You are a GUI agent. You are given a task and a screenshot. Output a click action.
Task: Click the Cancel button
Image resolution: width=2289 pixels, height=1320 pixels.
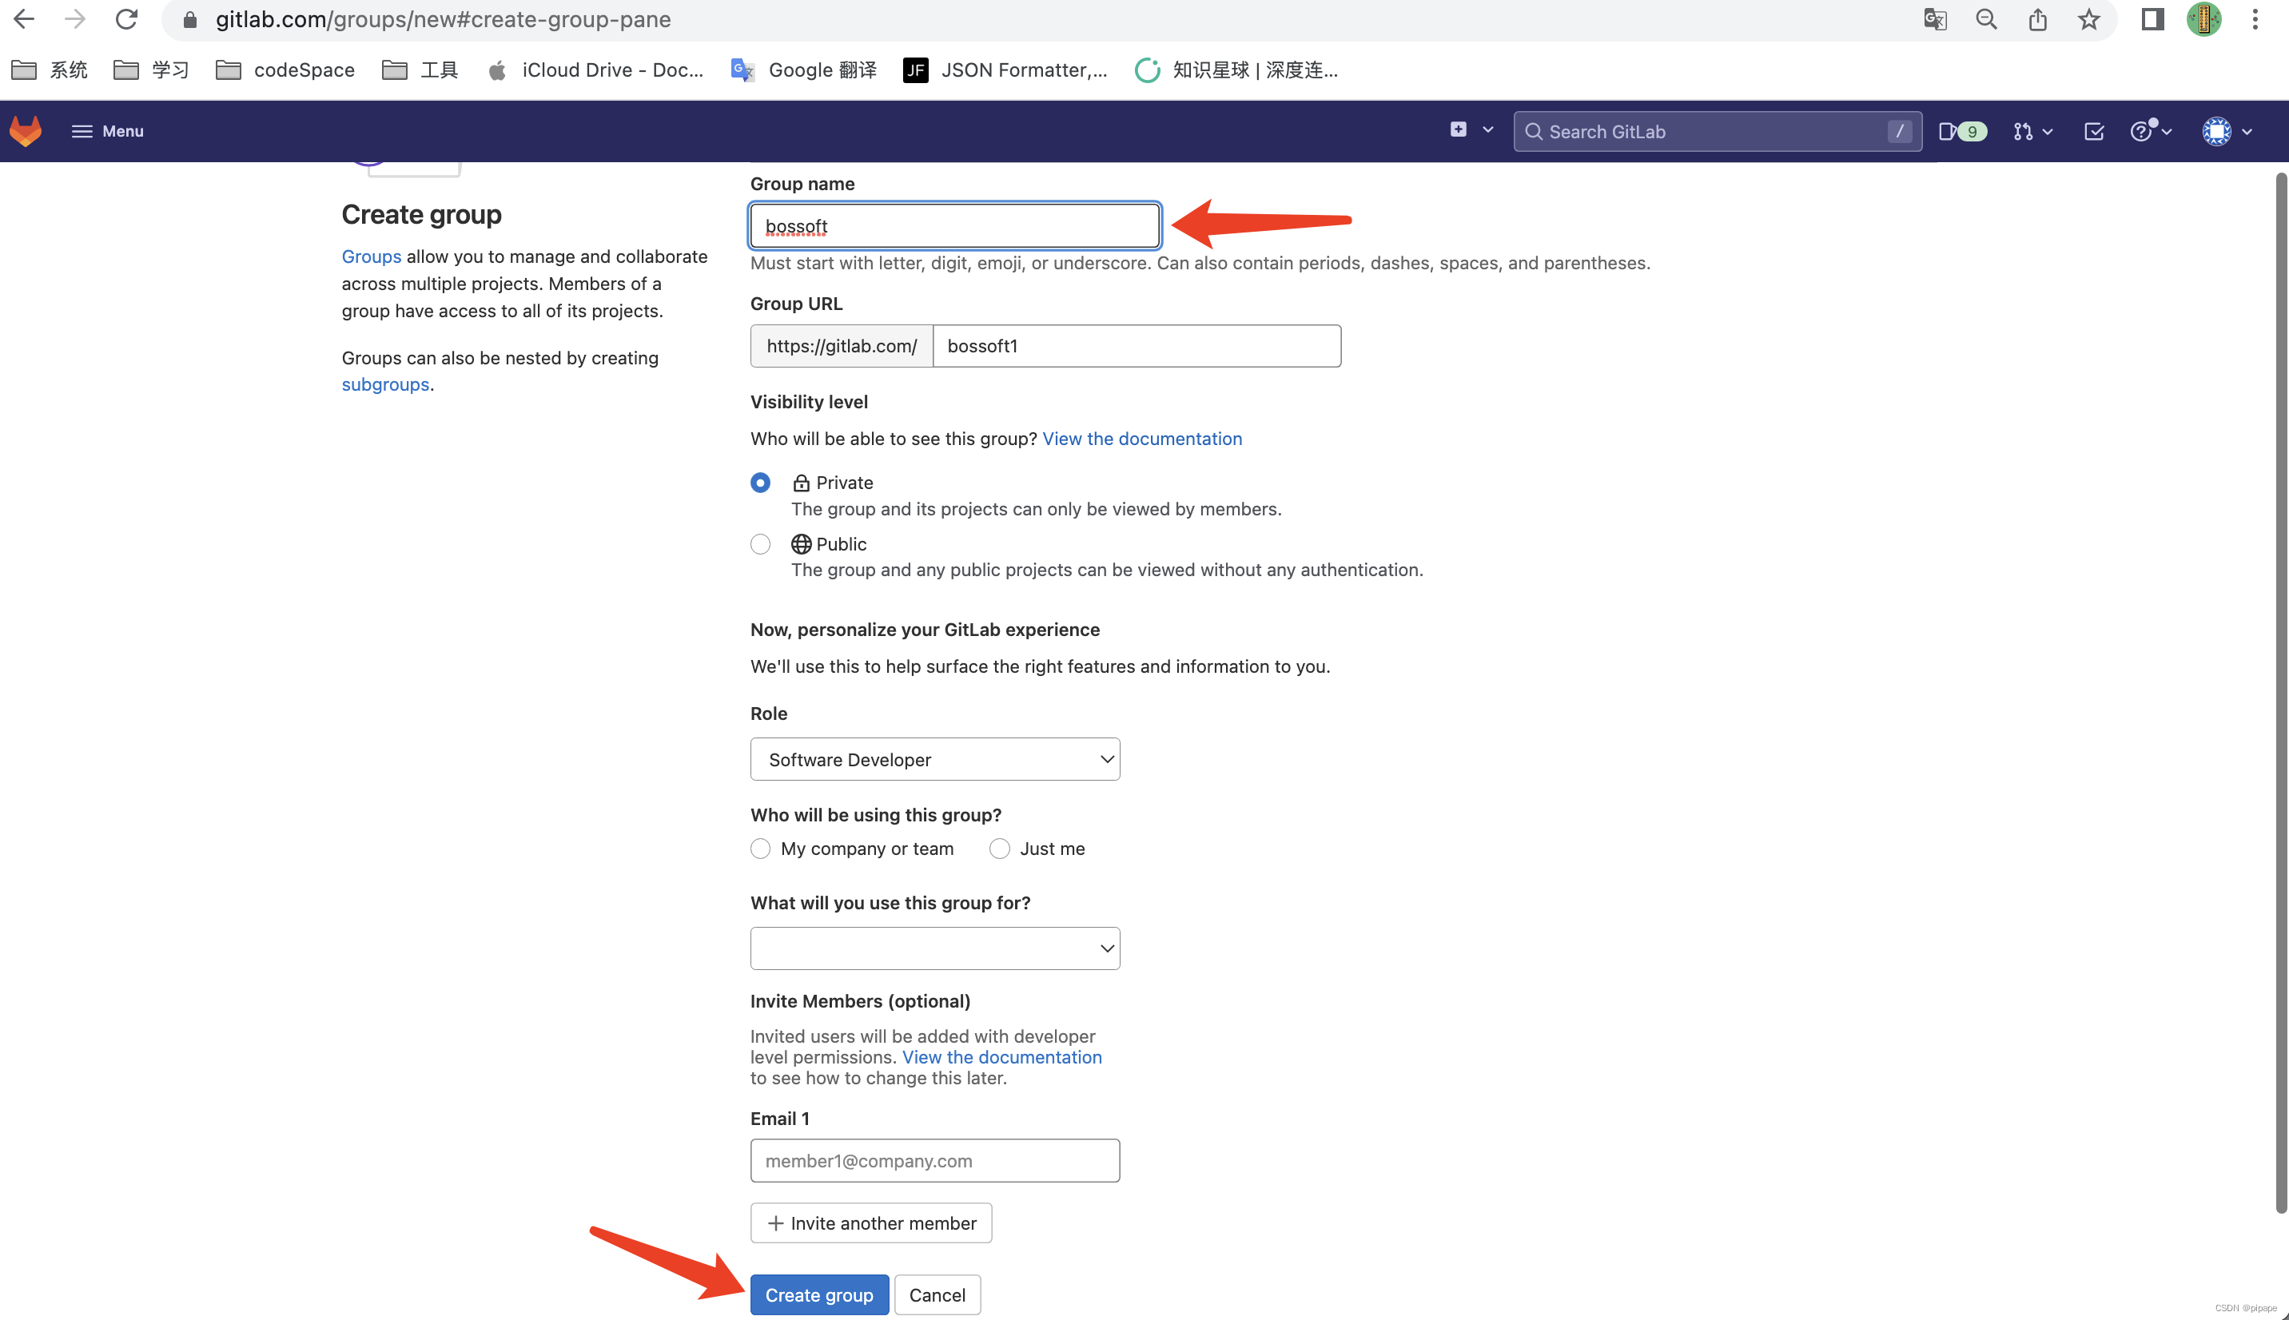pos(937,1295)
